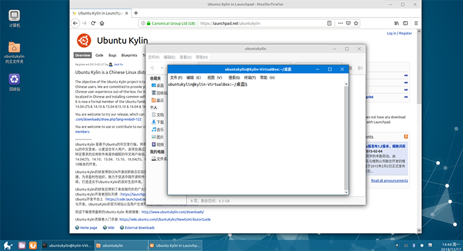Viewport: 463px width, 251px height.
Task: Open the Recycle Bin desktop icon
Action: click(x=14, y=83)
